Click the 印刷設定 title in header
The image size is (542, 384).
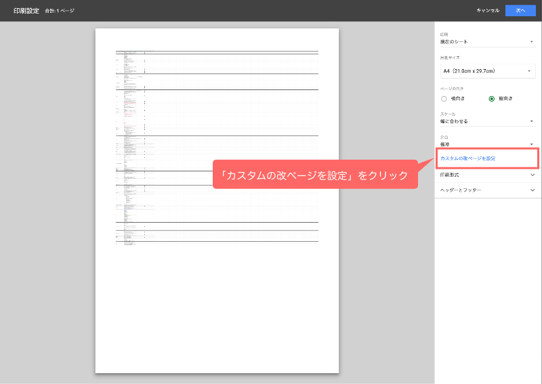click(27, 11)
